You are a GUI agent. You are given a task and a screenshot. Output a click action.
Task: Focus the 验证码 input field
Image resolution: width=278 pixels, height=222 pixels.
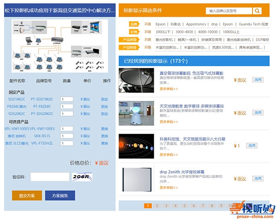click(x=50, y=177)
